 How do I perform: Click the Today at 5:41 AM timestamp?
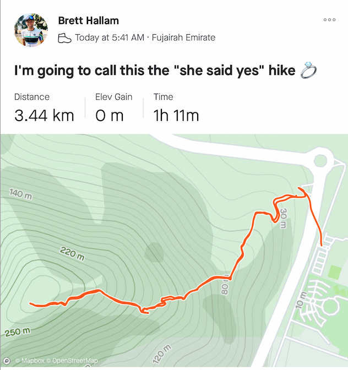tap(110, 37)
